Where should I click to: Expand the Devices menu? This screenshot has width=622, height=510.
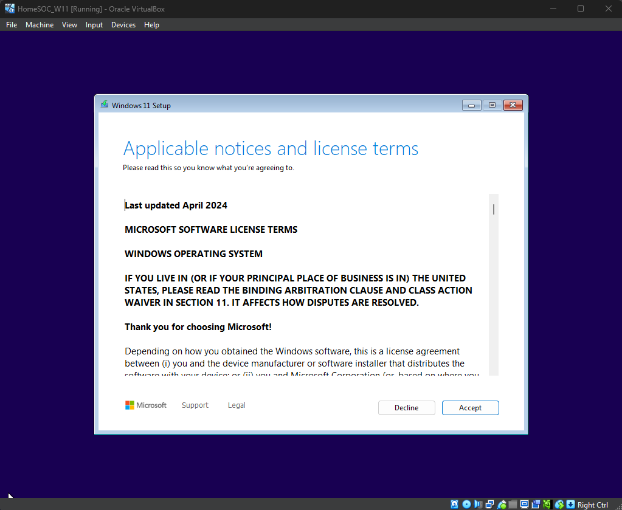point(123,25)
